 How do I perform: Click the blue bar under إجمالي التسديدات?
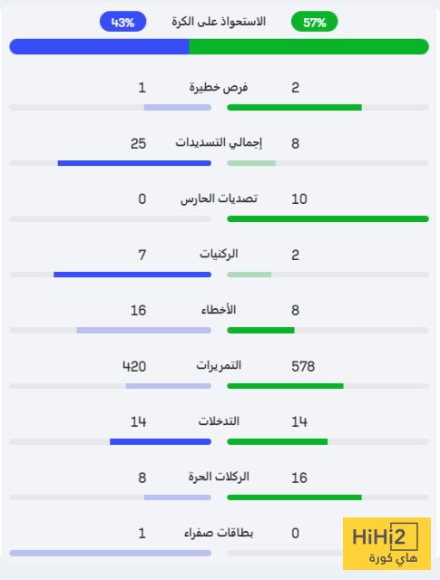click(x=134, y=163)
